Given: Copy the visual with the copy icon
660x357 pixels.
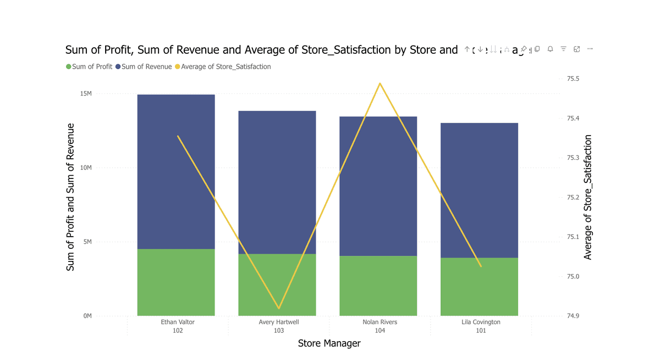Looking at the screenshot, I should tap(537, 49).
